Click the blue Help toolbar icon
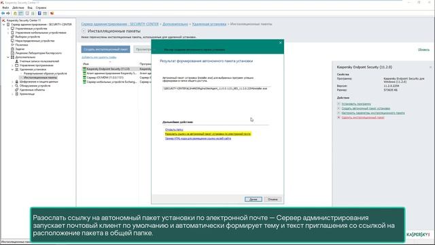This screenshot has height=245, width=435. pyautogui.click(x=39, y=14)
